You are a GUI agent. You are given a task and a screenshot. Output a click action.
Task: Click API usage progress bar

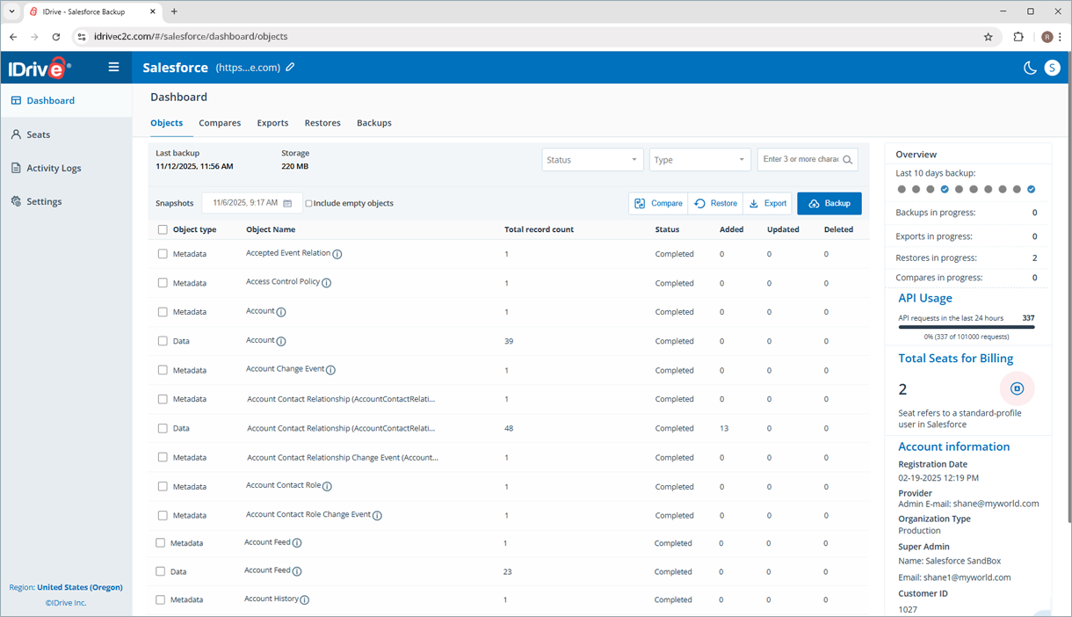click(x=967, y=327)
